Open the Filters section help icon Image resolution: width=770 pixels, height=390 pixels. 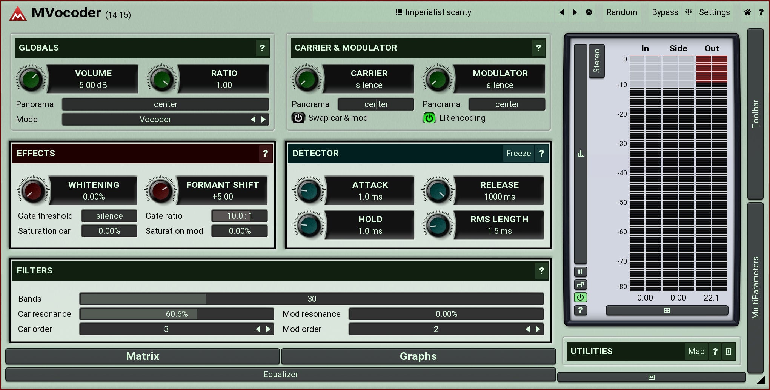541,271
